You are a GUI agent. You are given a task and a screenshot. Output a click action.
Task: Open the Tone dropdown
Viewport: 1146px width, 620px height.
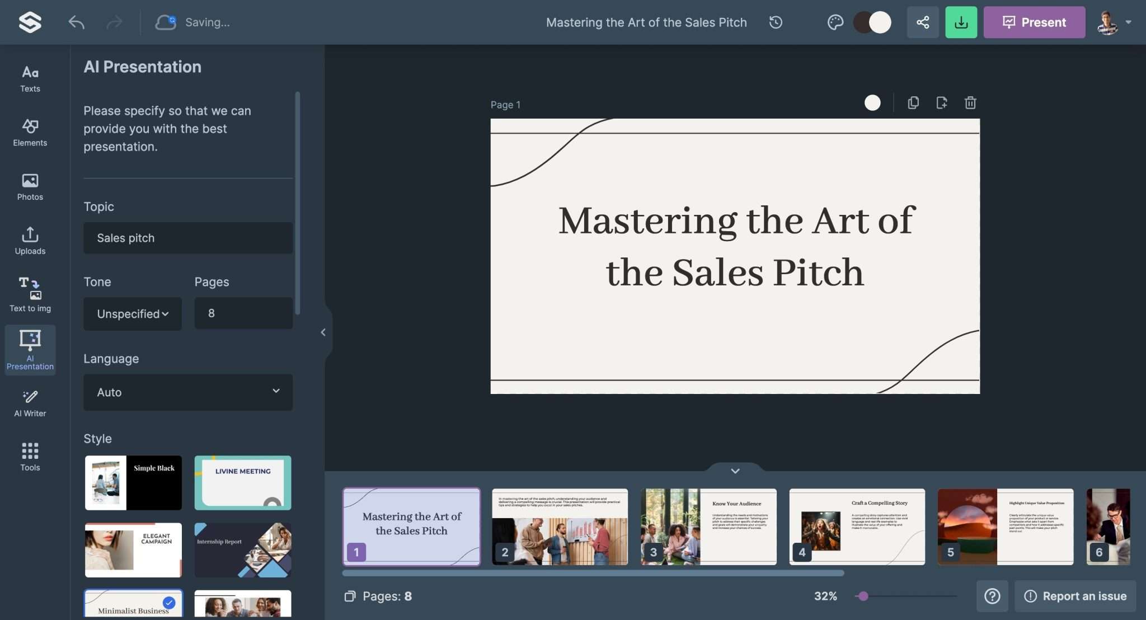pyautogui.click(x=133, y=314)
